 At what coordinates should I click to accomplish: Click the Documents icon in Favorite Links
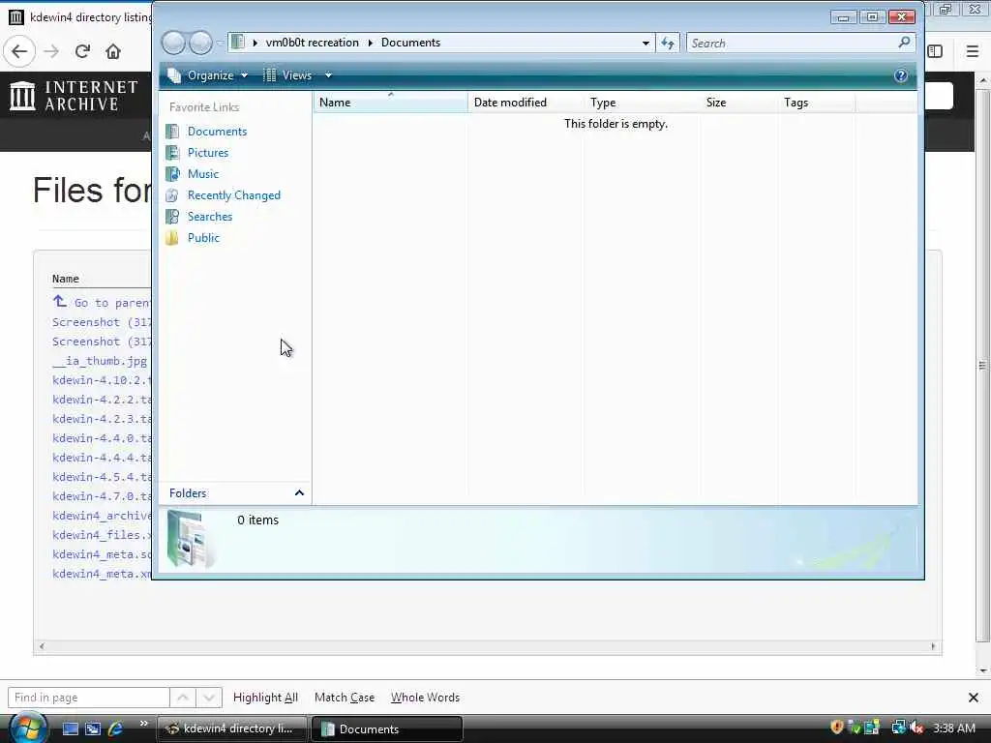coord(172,132)
